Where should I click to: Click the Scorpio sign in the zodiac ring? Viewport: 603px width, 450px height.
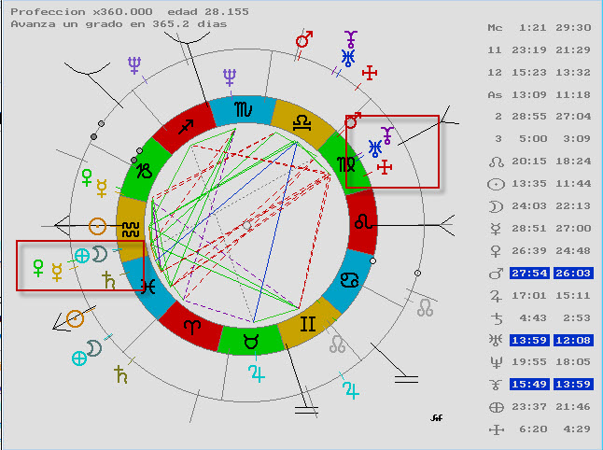(x=243, y=110)
